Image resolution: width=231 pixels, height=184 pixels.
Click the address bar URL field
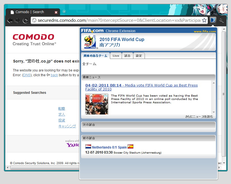[119, 20]
